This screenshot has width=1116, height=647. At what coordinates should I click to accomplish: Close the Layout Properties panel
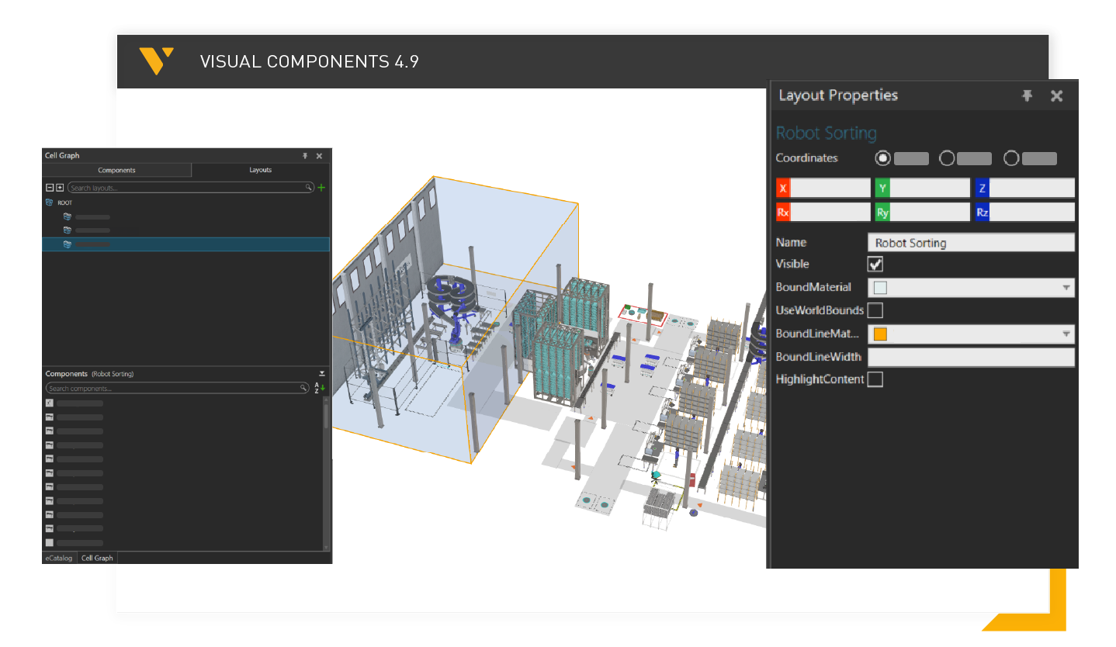(x=1056, y=95)
